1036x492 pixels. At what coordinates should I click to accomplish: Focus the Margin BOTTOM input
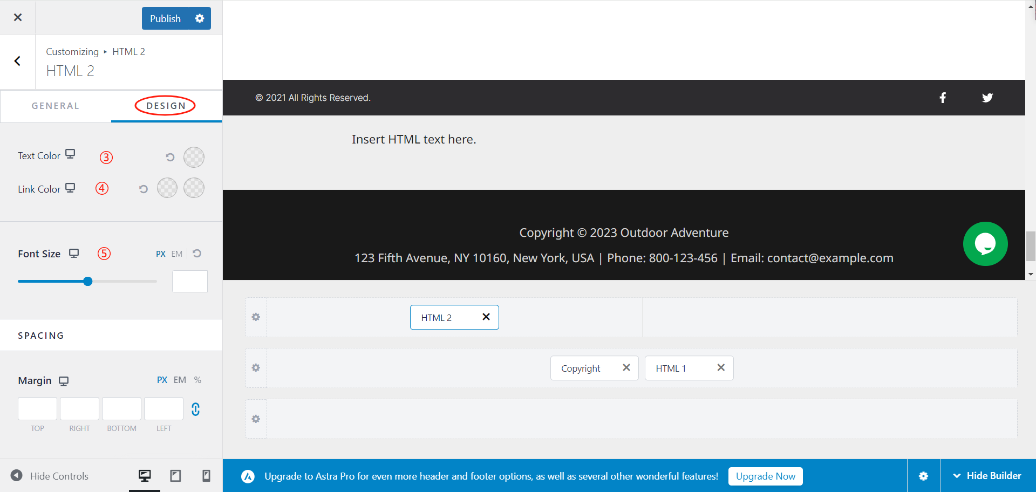pyautogui.click(x=121, y=408)
